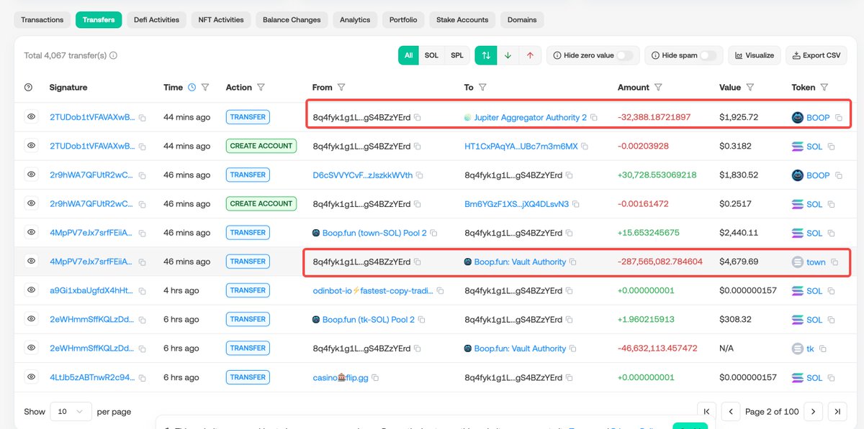Open signature a9Gi1xbaUgfdX4hHt link

[x=91, y=290]
